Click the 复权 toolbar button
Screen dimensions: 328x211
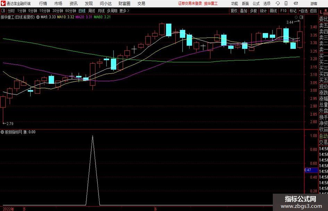pyautogui.click(x=234, y=11)
